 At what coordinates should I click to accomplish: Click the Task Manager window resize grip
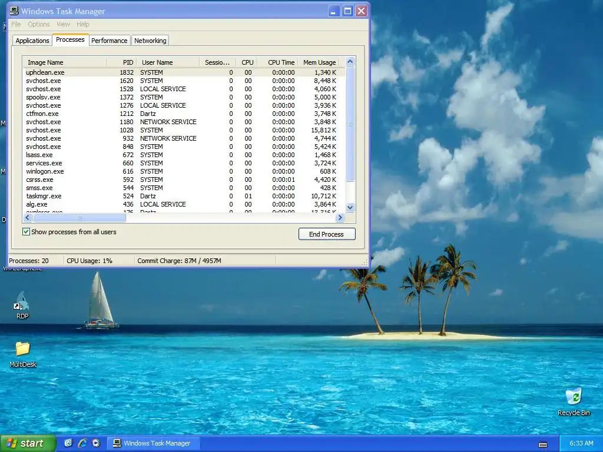tap(365, 262)
